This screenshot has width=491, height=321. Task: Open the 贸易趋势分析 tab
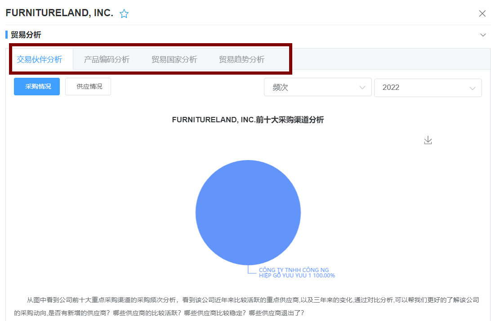point(242,59)
